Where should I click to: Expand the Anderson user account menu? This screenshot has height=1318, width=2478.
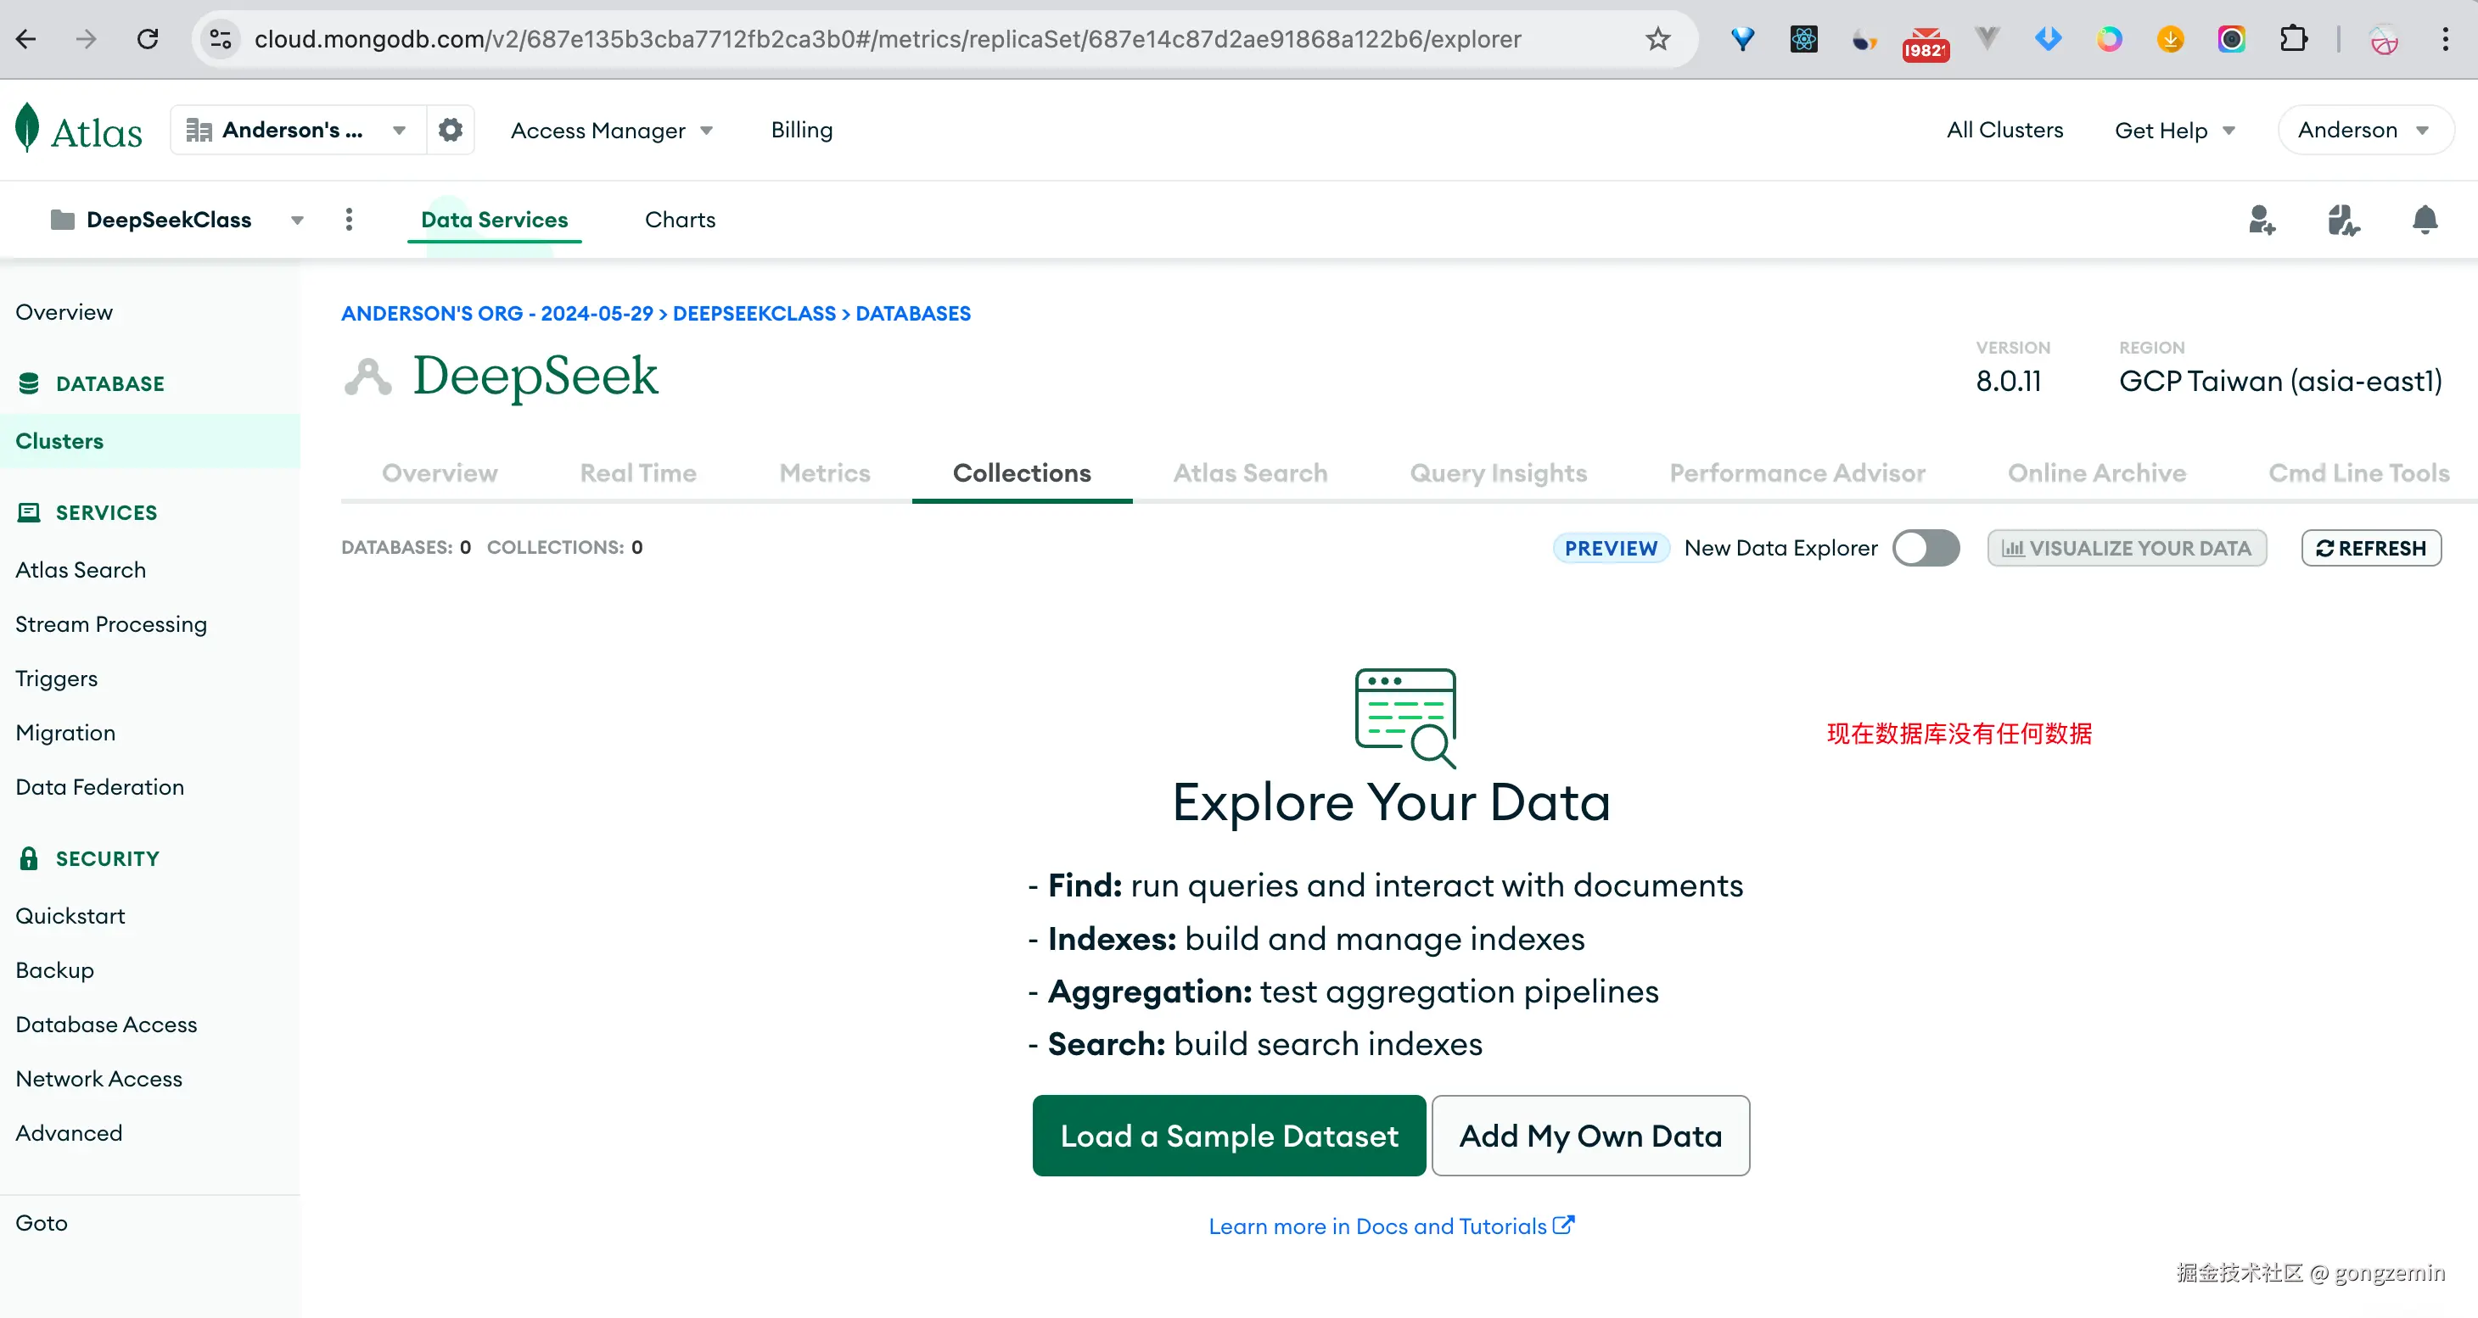tap(2363, 131)
